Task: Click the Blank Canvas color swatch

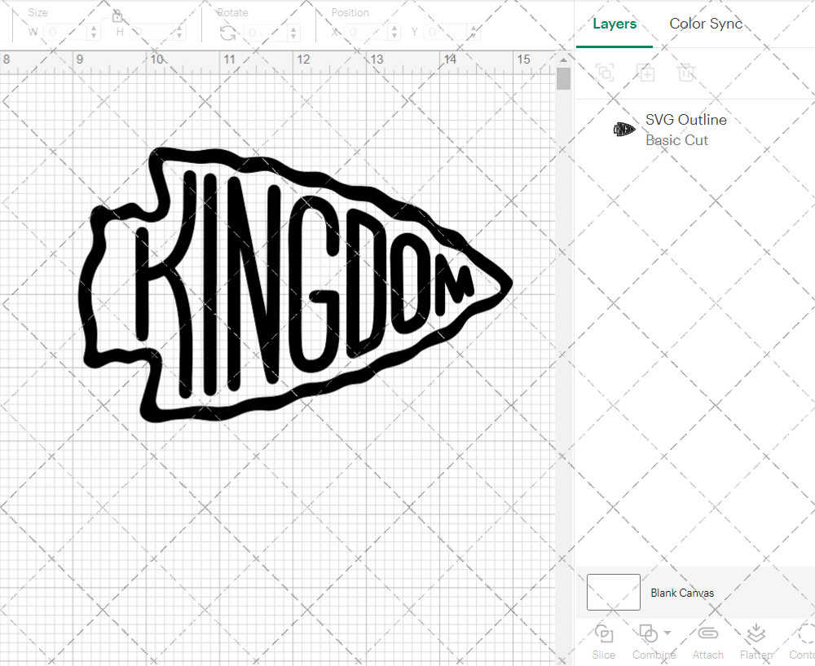Action: click(613, 593)
